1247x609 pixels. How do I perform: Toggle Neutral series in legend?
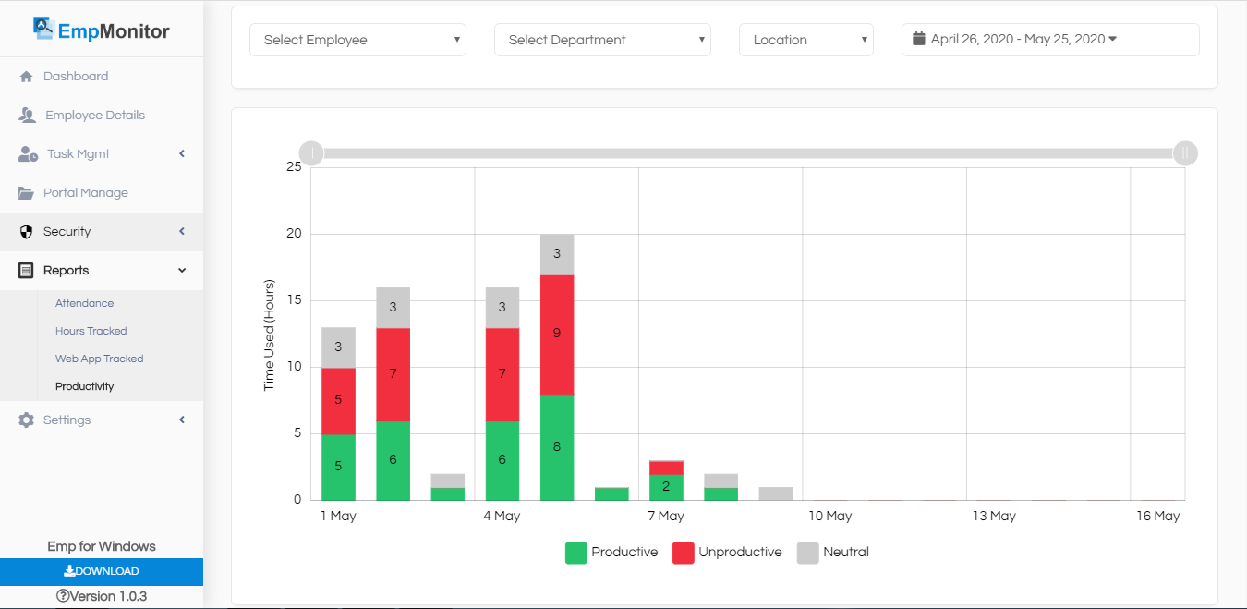pos(833,553)
